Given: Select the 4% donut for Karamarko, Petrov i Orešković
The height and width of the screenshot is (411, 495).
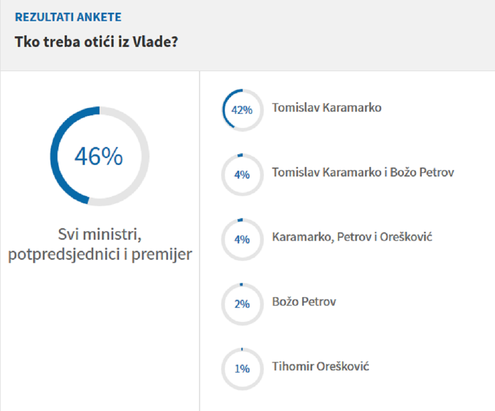Looking at the screenshot, I should click(242, 240).
